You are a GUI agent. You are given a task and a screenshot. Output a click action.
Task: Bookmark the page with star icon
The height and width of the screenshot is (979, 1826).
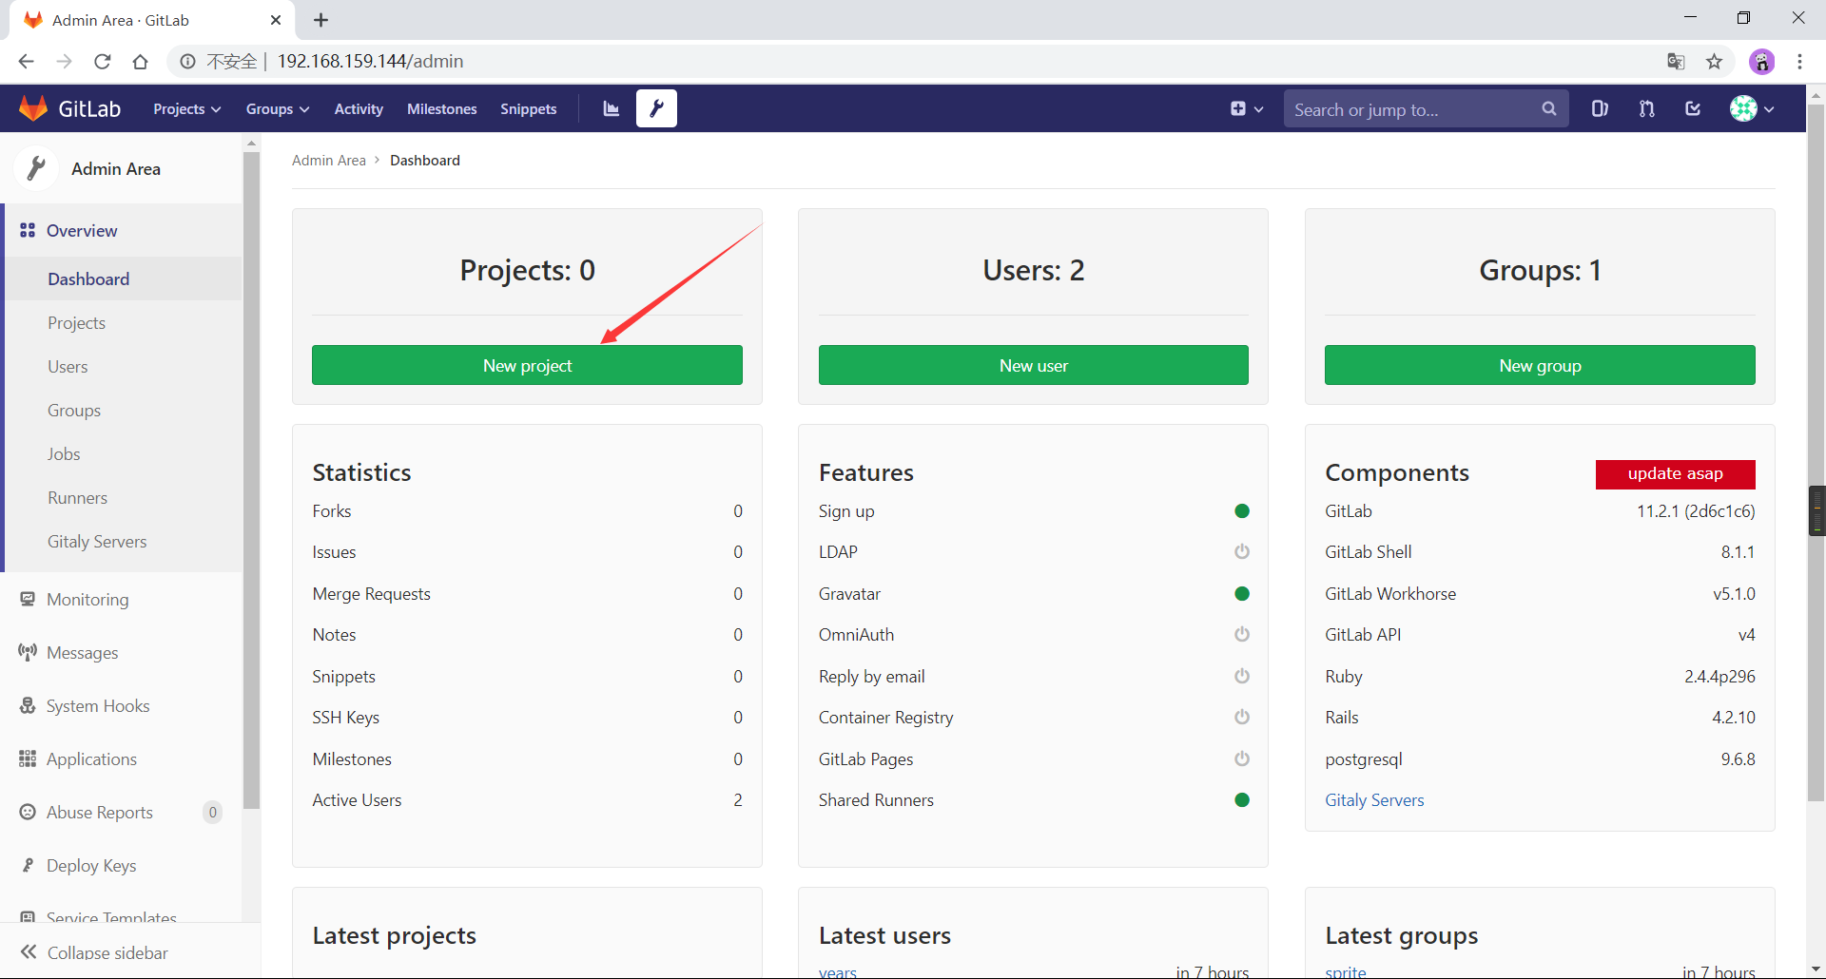coord(1714,62)
